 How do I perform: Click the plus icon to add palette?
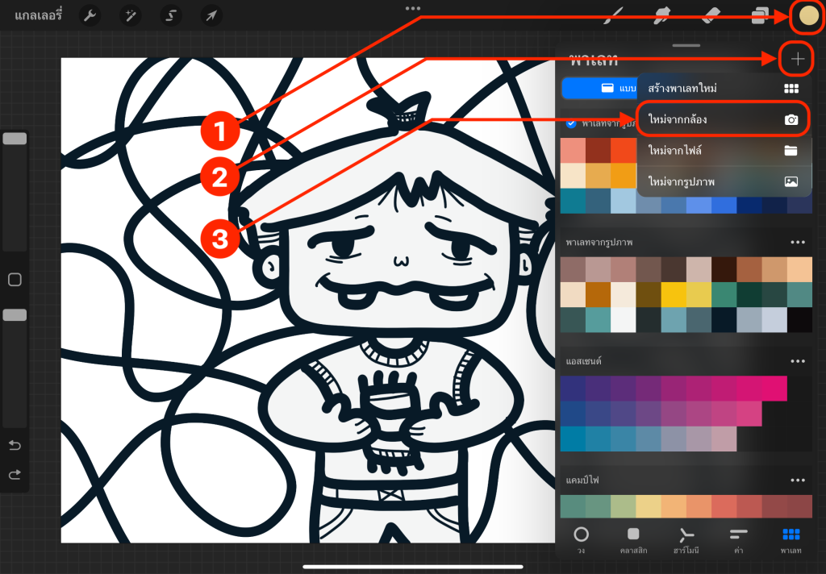797,59
